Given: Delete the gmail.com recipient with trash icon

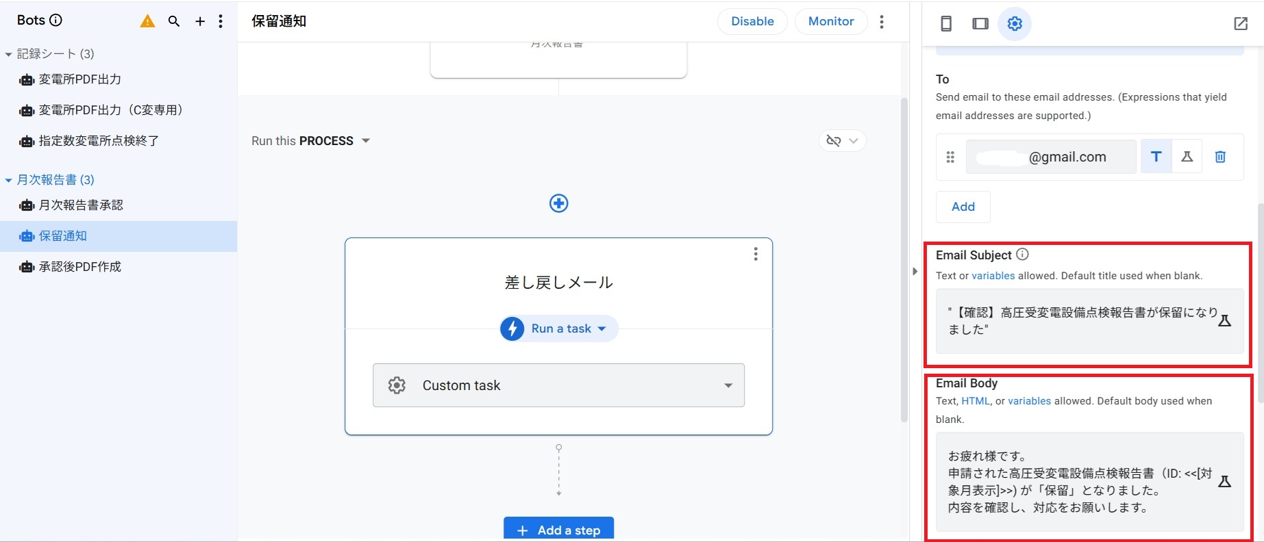Looking at the screenshot, I should 1220,157.
